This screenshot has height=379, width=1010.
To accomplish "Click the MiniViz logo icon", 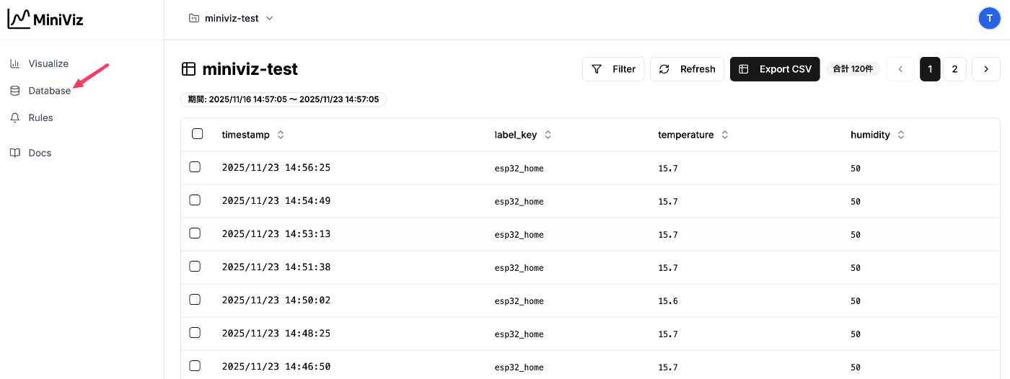I will click(19, 19).
